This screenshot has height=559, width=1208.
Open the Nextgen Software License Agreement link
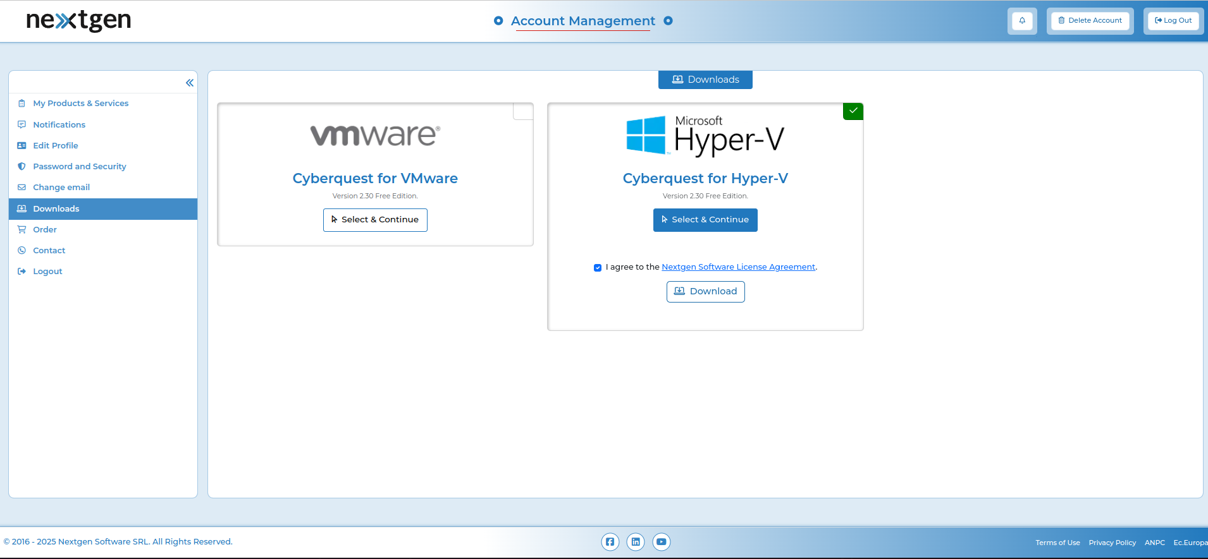(x=738, y=267)
